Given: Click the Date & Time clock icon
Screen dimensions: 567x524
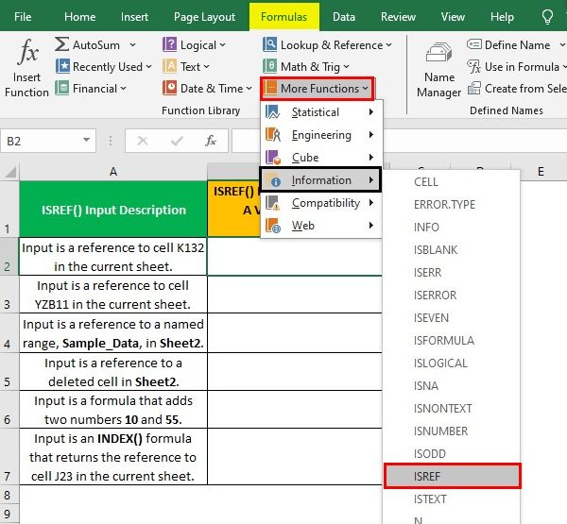Looking at the screenshot, I should (169, 88).
